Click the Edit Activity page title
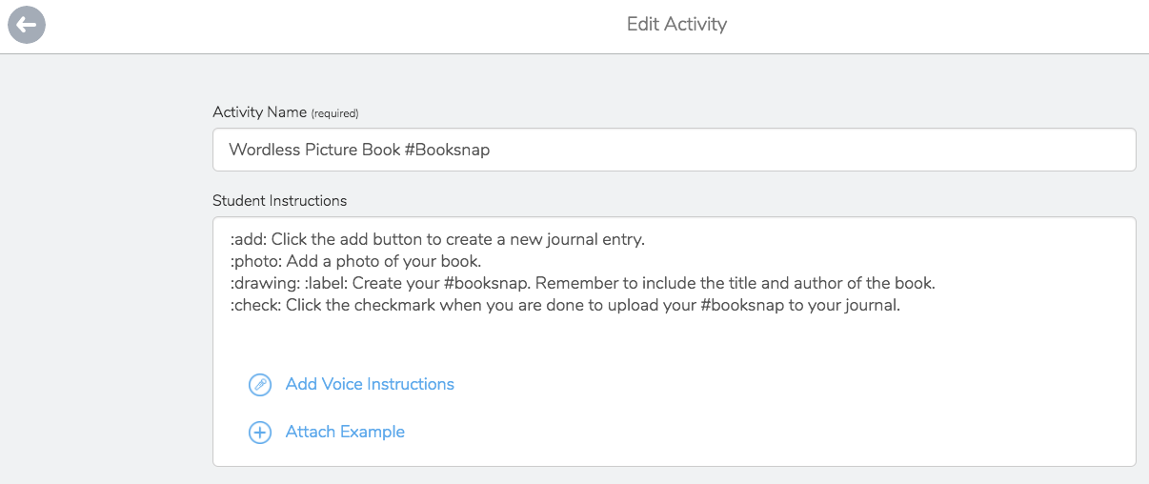 676,25
